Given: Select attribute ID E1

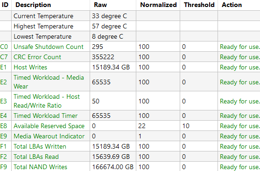Looking at the screenshot, I should point(3,68).
